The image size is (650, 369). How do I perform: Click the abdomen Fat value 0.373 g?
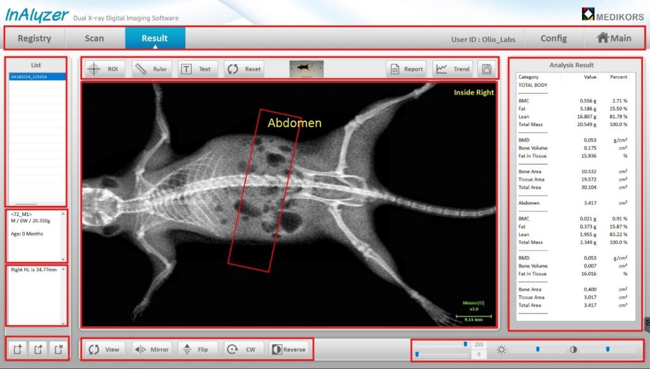point(588,227)
